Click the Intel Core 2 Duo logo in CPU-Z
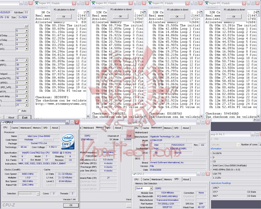This screenshot has height=209, width=261. tap(68, 142)
